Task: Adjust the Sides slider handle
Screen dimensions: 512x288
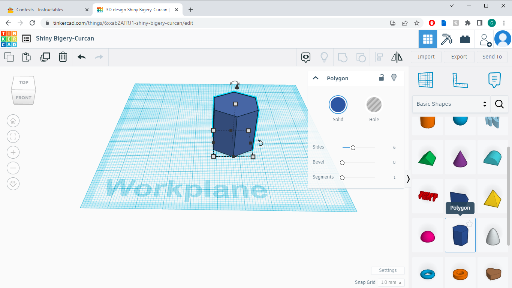Action: point(353,148)
